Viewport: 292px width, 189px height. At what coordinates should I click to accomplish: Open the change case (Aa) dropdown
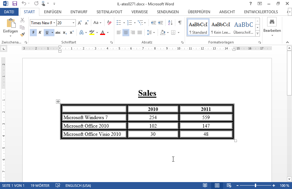[x=98, y=23]
